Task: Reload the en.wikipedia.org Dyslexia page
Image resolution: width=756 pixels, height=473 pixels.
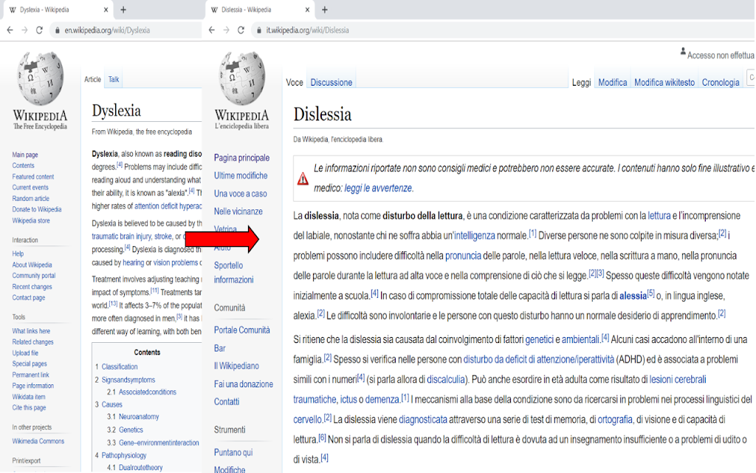Action: coord(40,30)
